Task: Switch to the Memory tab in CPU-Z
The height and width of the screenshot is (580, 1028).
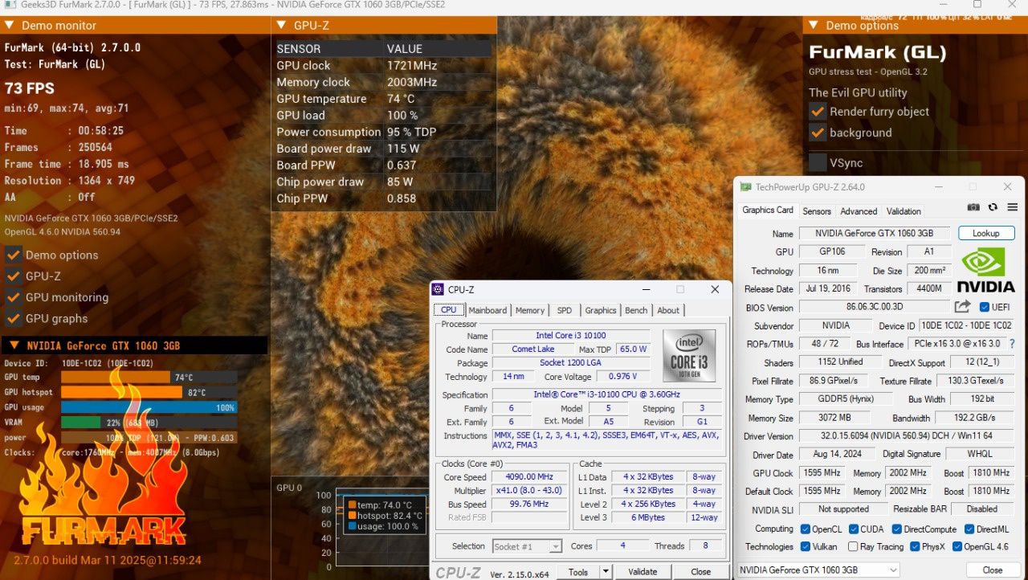Action: tap(530, 310)
